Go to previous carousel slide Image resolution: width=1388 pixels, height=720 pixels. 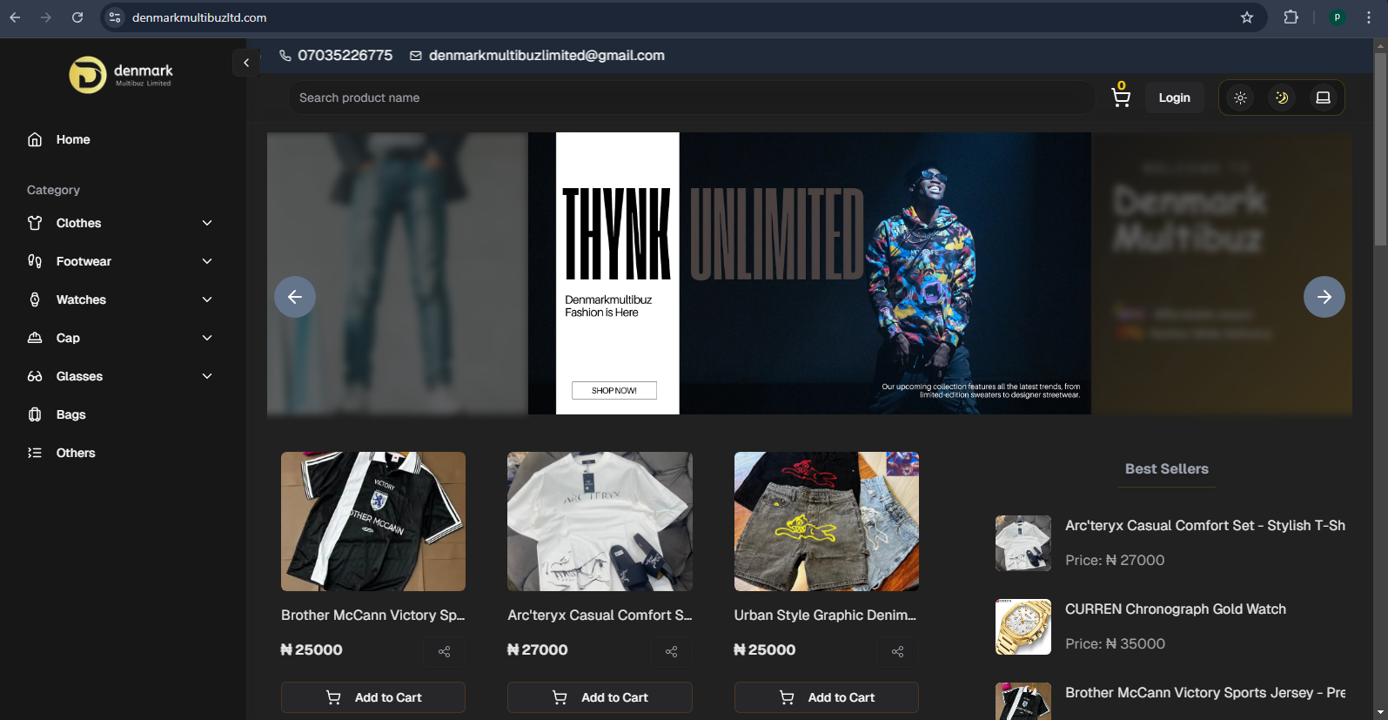click(295, 297)
